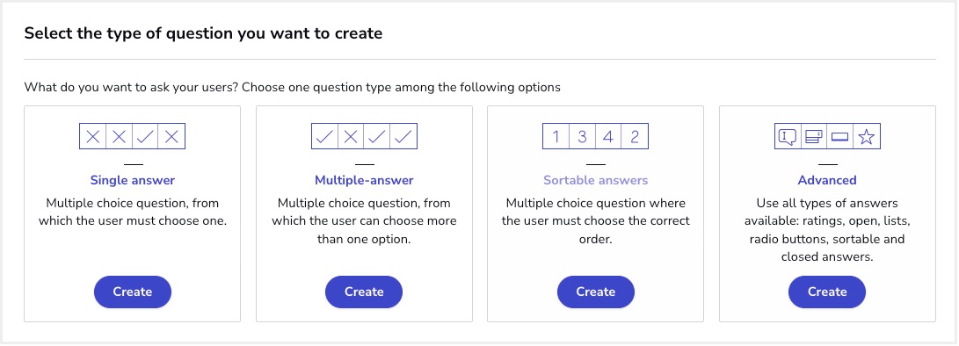Click the star rating icon in Advanced
This screenshot has width=959, height=346.
pyautogui.click(x=866, y=137)
